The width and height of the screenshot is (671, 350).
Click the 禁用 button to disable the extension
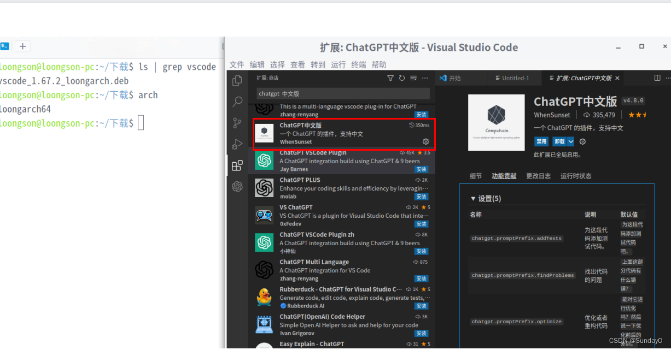541,141
